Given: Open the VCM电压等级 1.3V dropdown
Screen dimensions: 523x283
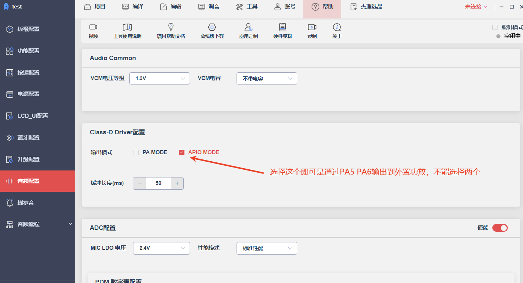Looking at the screenshot, I should click(x=160, y=78).
